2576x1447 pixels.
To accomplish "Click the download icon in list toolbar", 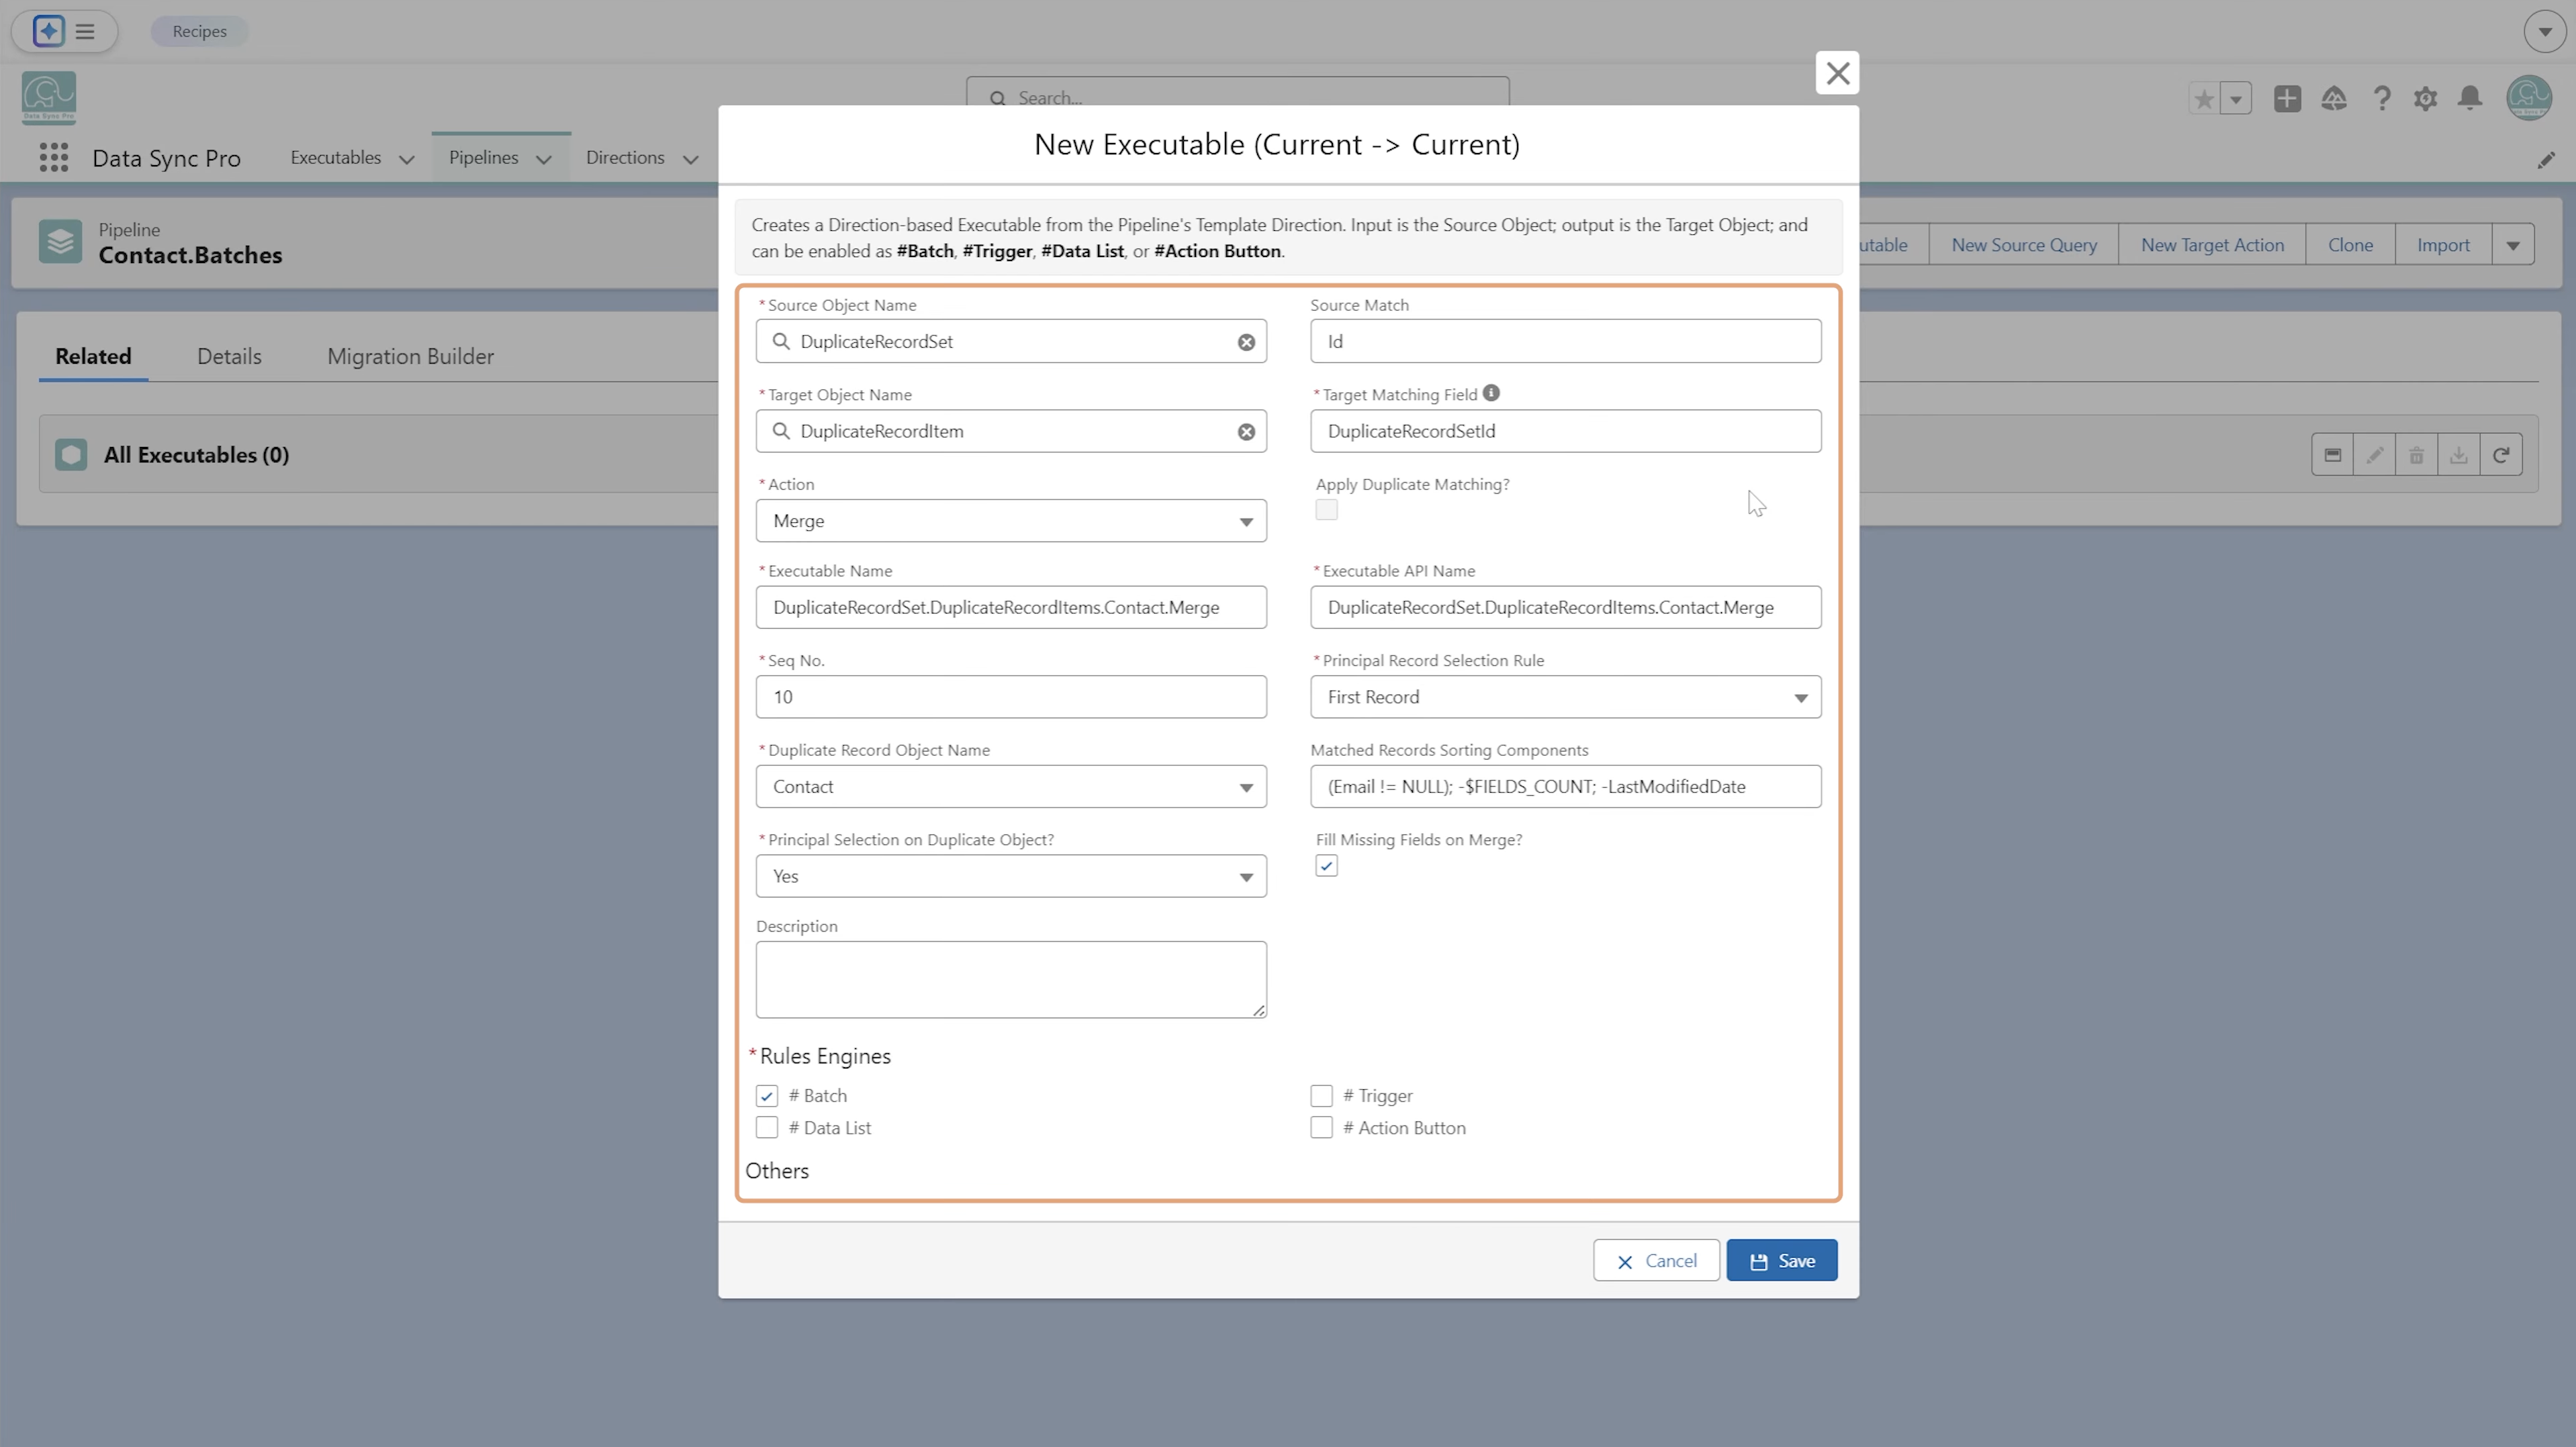I will 2458,454.
